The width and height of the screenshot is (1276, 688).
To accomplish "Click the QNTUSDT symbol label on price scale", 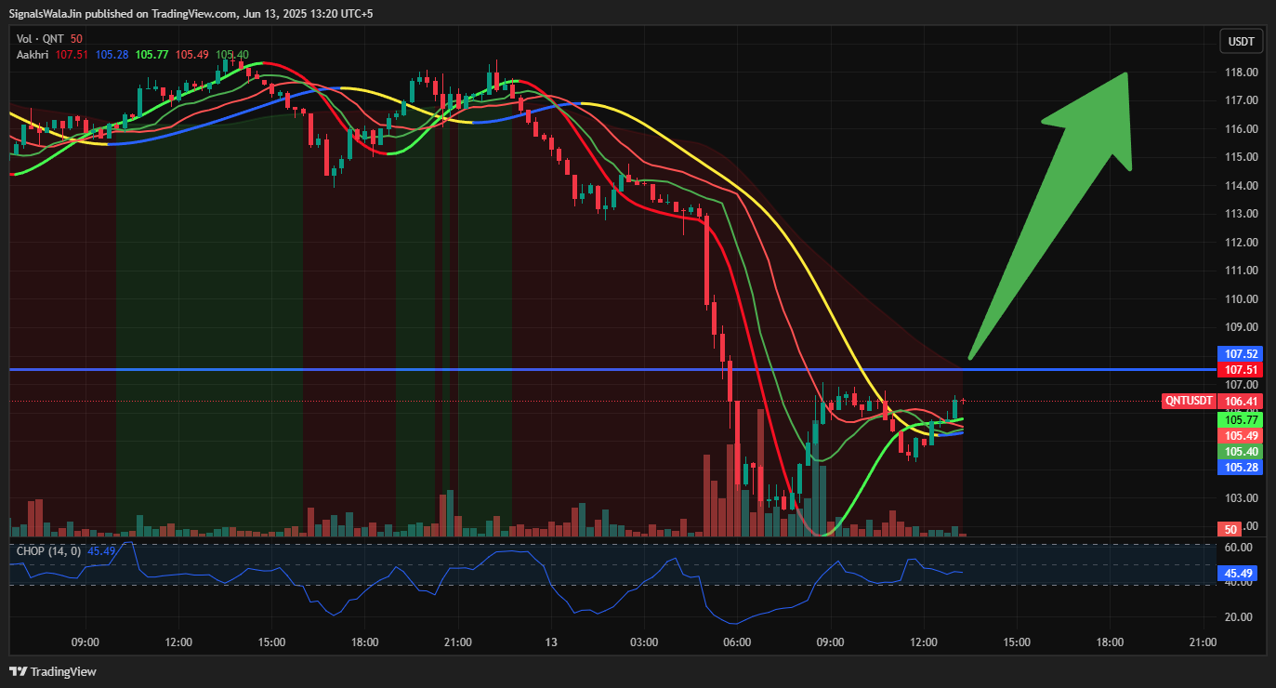I will click(1189, 401).
